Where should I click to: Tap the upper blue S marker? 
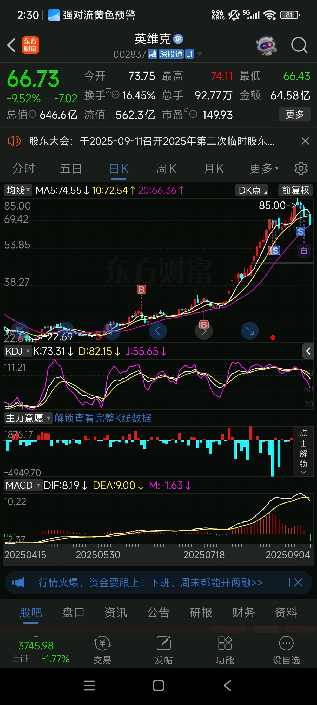(301, 232)
